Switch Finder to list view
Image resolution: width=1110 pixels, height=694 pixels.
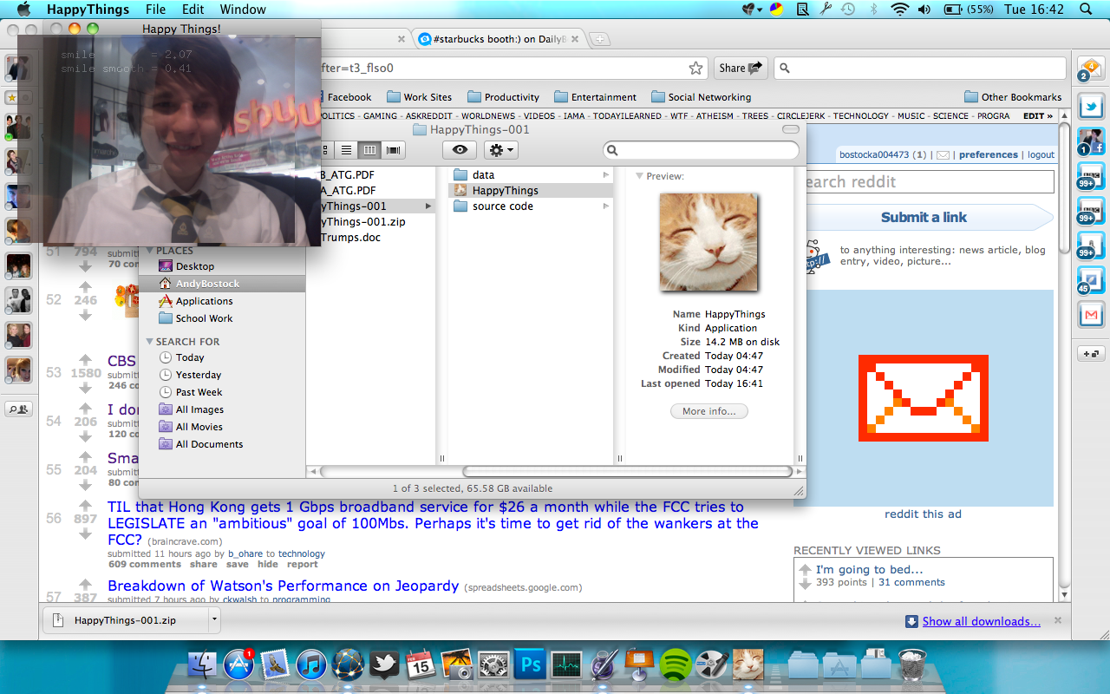(346, 150)
